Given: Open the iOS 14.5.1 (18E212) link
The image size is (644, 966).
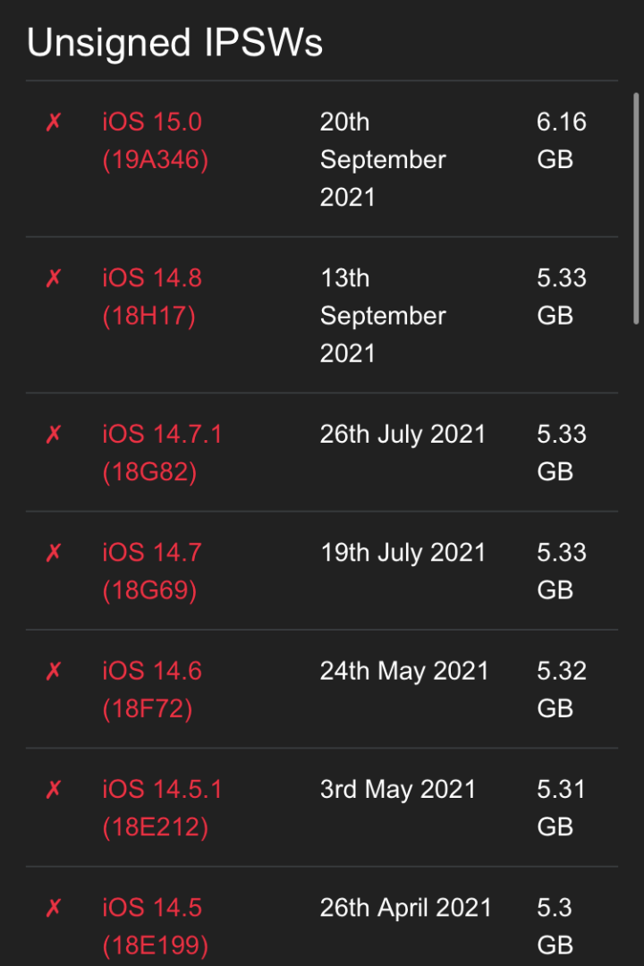Looking at the screenshot, I should [x=162, y=808].
